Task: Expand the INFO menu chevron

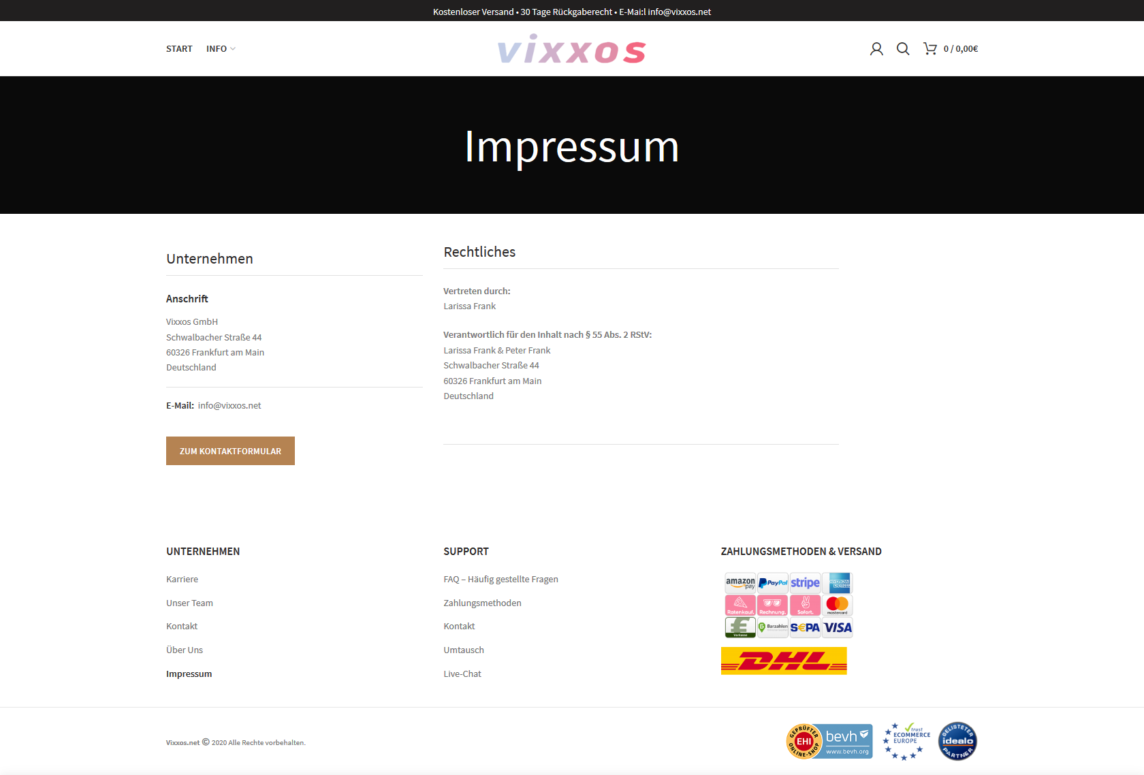Action: pos(233,49)
